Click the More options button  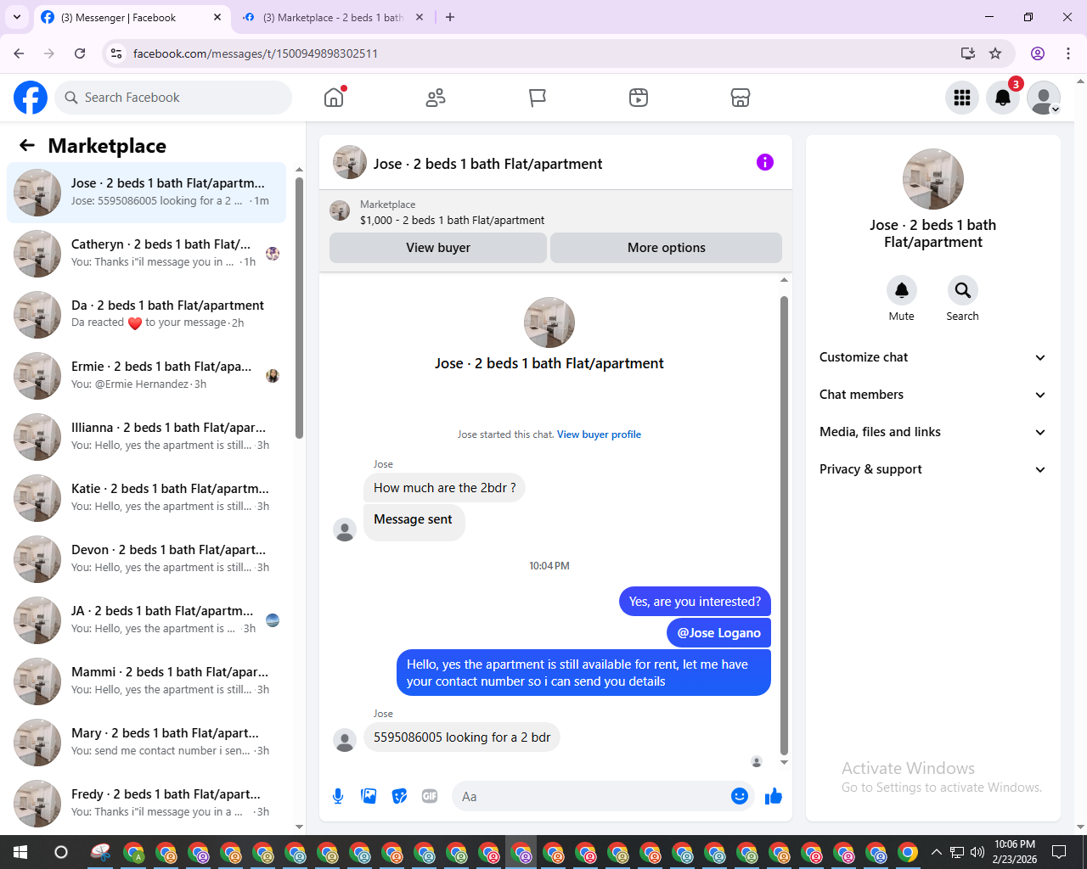[667, 248]
